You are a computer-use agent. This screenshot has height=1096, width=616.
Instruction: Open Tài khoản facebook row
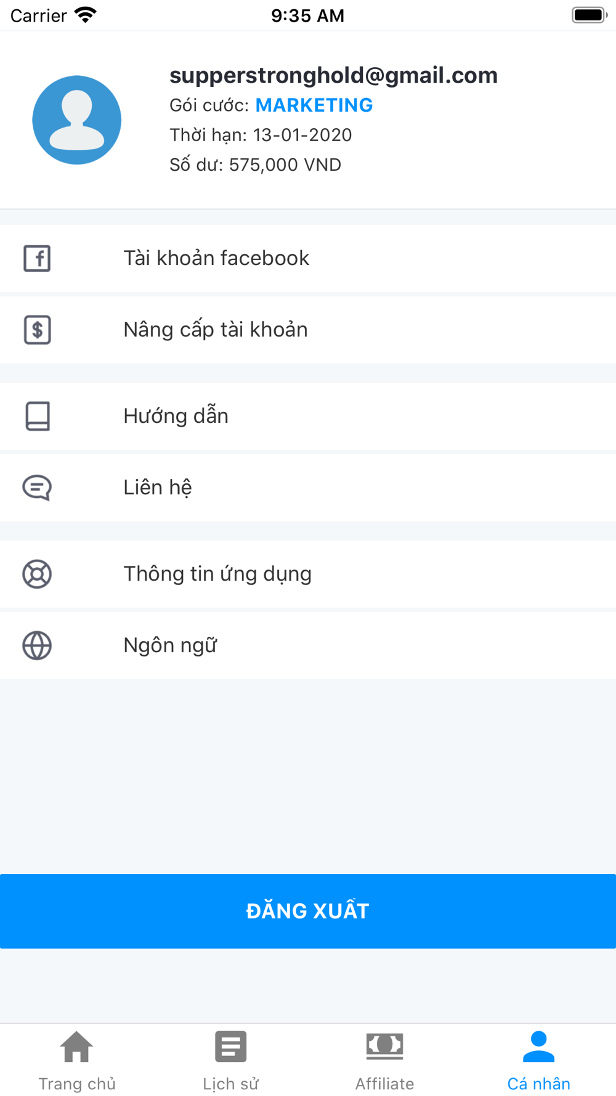point(308,258)
